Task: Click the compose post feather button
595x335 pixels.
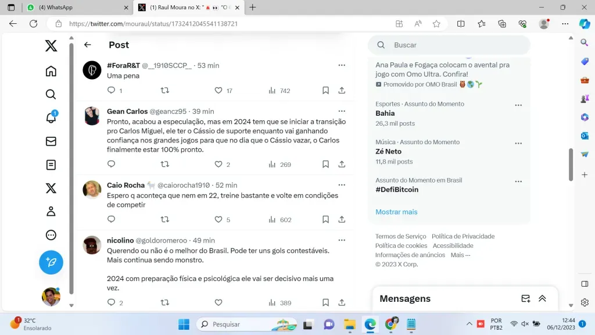Action: pos(51,263)
